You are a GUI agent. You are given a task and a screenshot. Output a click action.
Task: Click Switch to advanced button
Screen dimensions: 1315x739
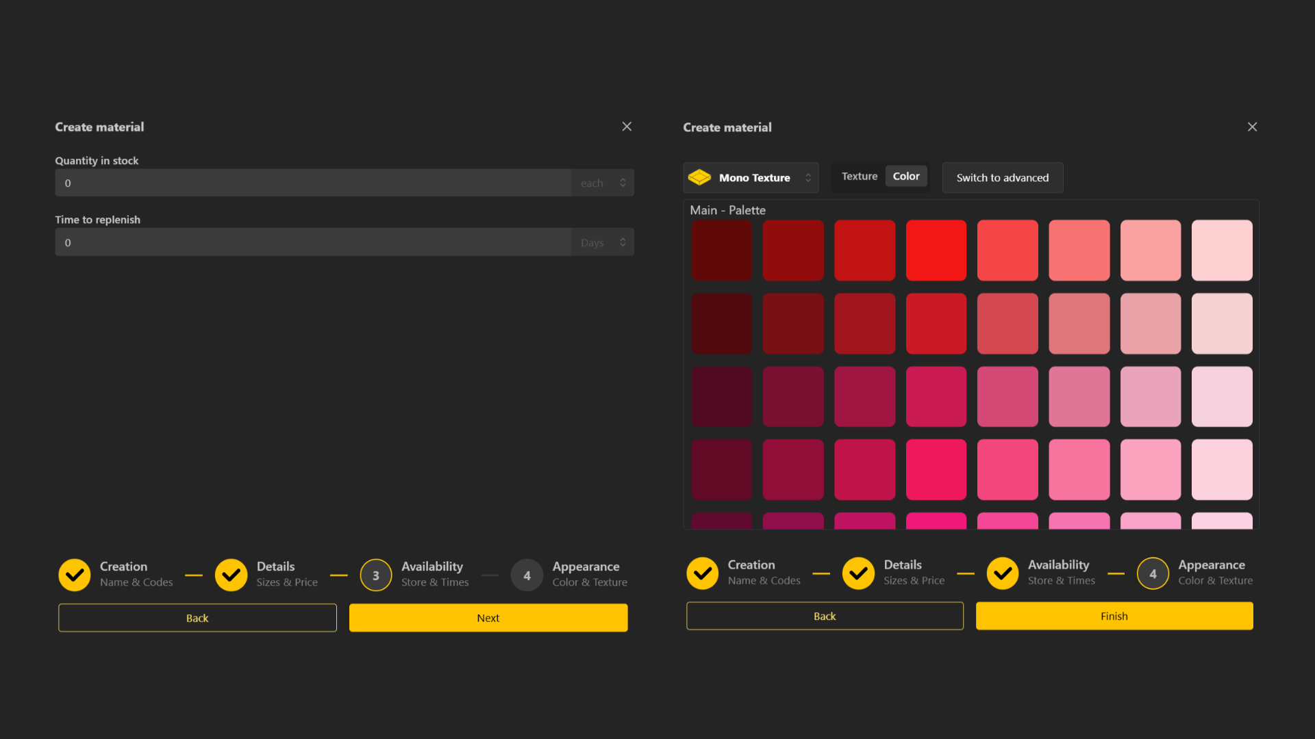1002,178
